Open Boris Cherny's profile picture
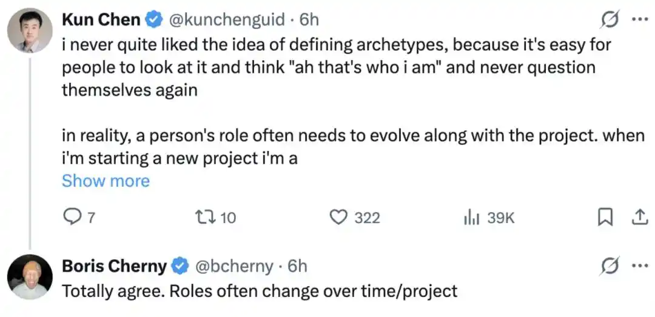 tap(30, 276)
